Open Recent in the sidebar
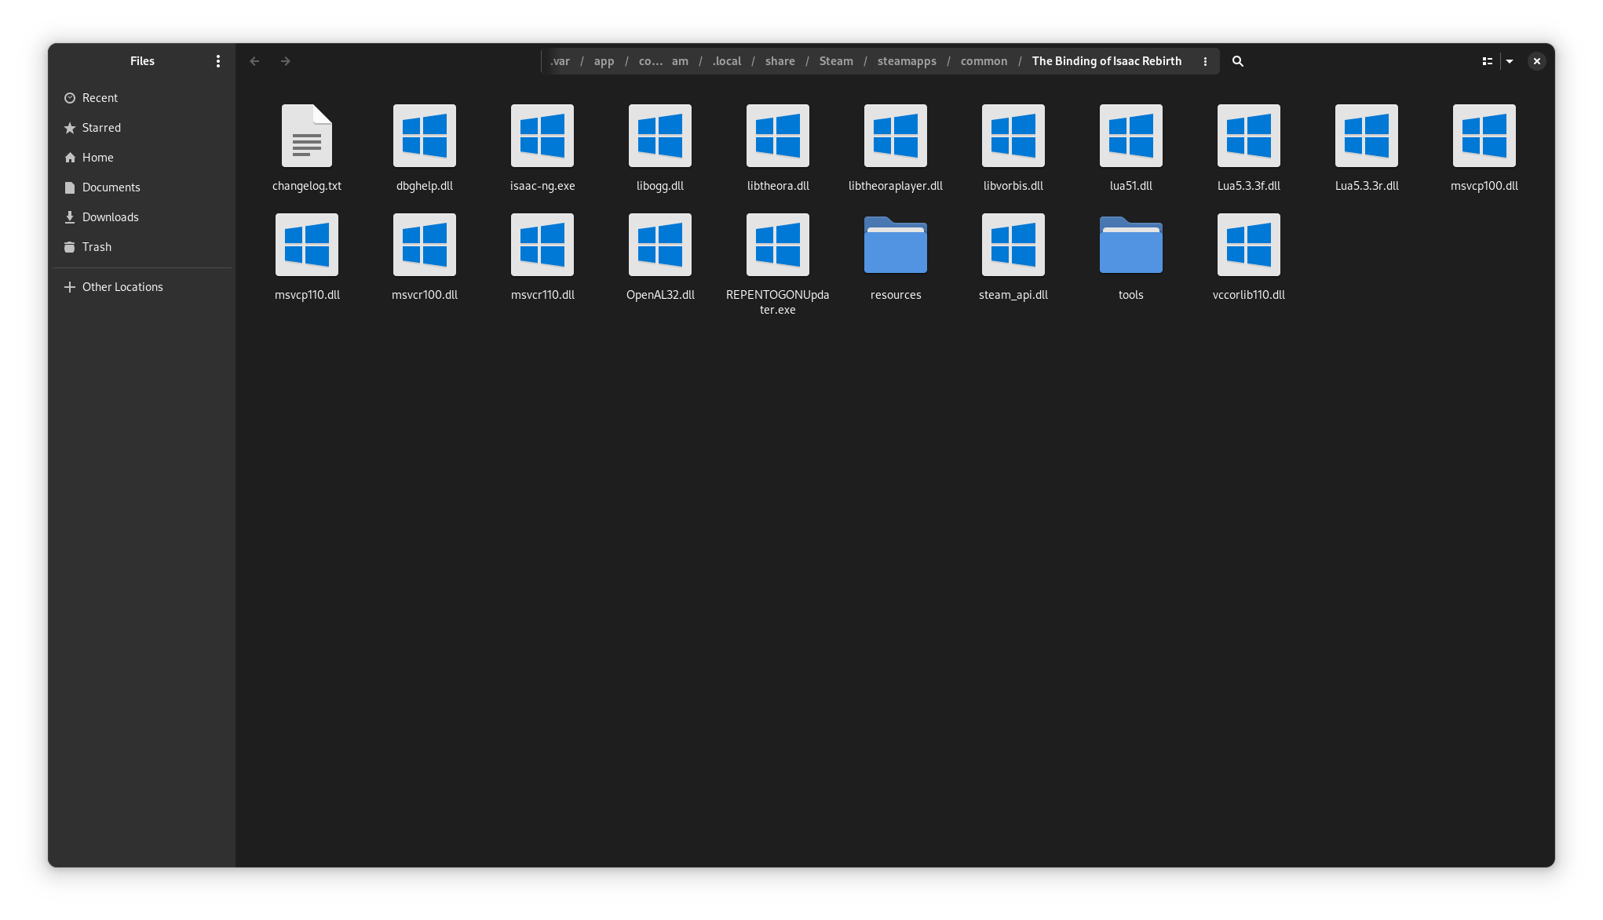The image size is (1603, 920). [x=142, y=98]
